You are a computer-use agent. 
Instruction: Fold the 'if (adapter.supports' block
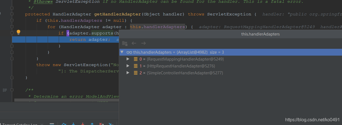12,33
